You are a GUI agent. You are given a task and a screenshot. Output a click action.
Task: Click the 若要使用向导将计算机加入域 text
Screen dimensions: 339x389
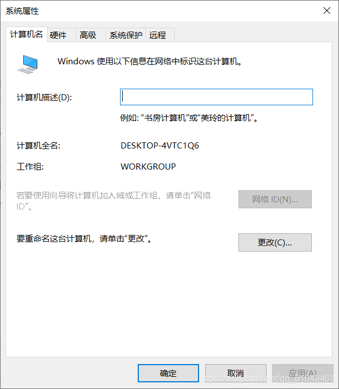point(113,201)
